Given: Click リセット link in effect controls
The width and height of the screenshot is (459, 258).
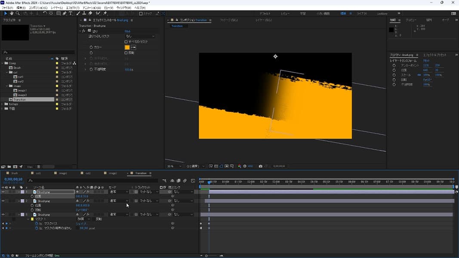Looking at the screenshot, I should click(x=128, y=31).
